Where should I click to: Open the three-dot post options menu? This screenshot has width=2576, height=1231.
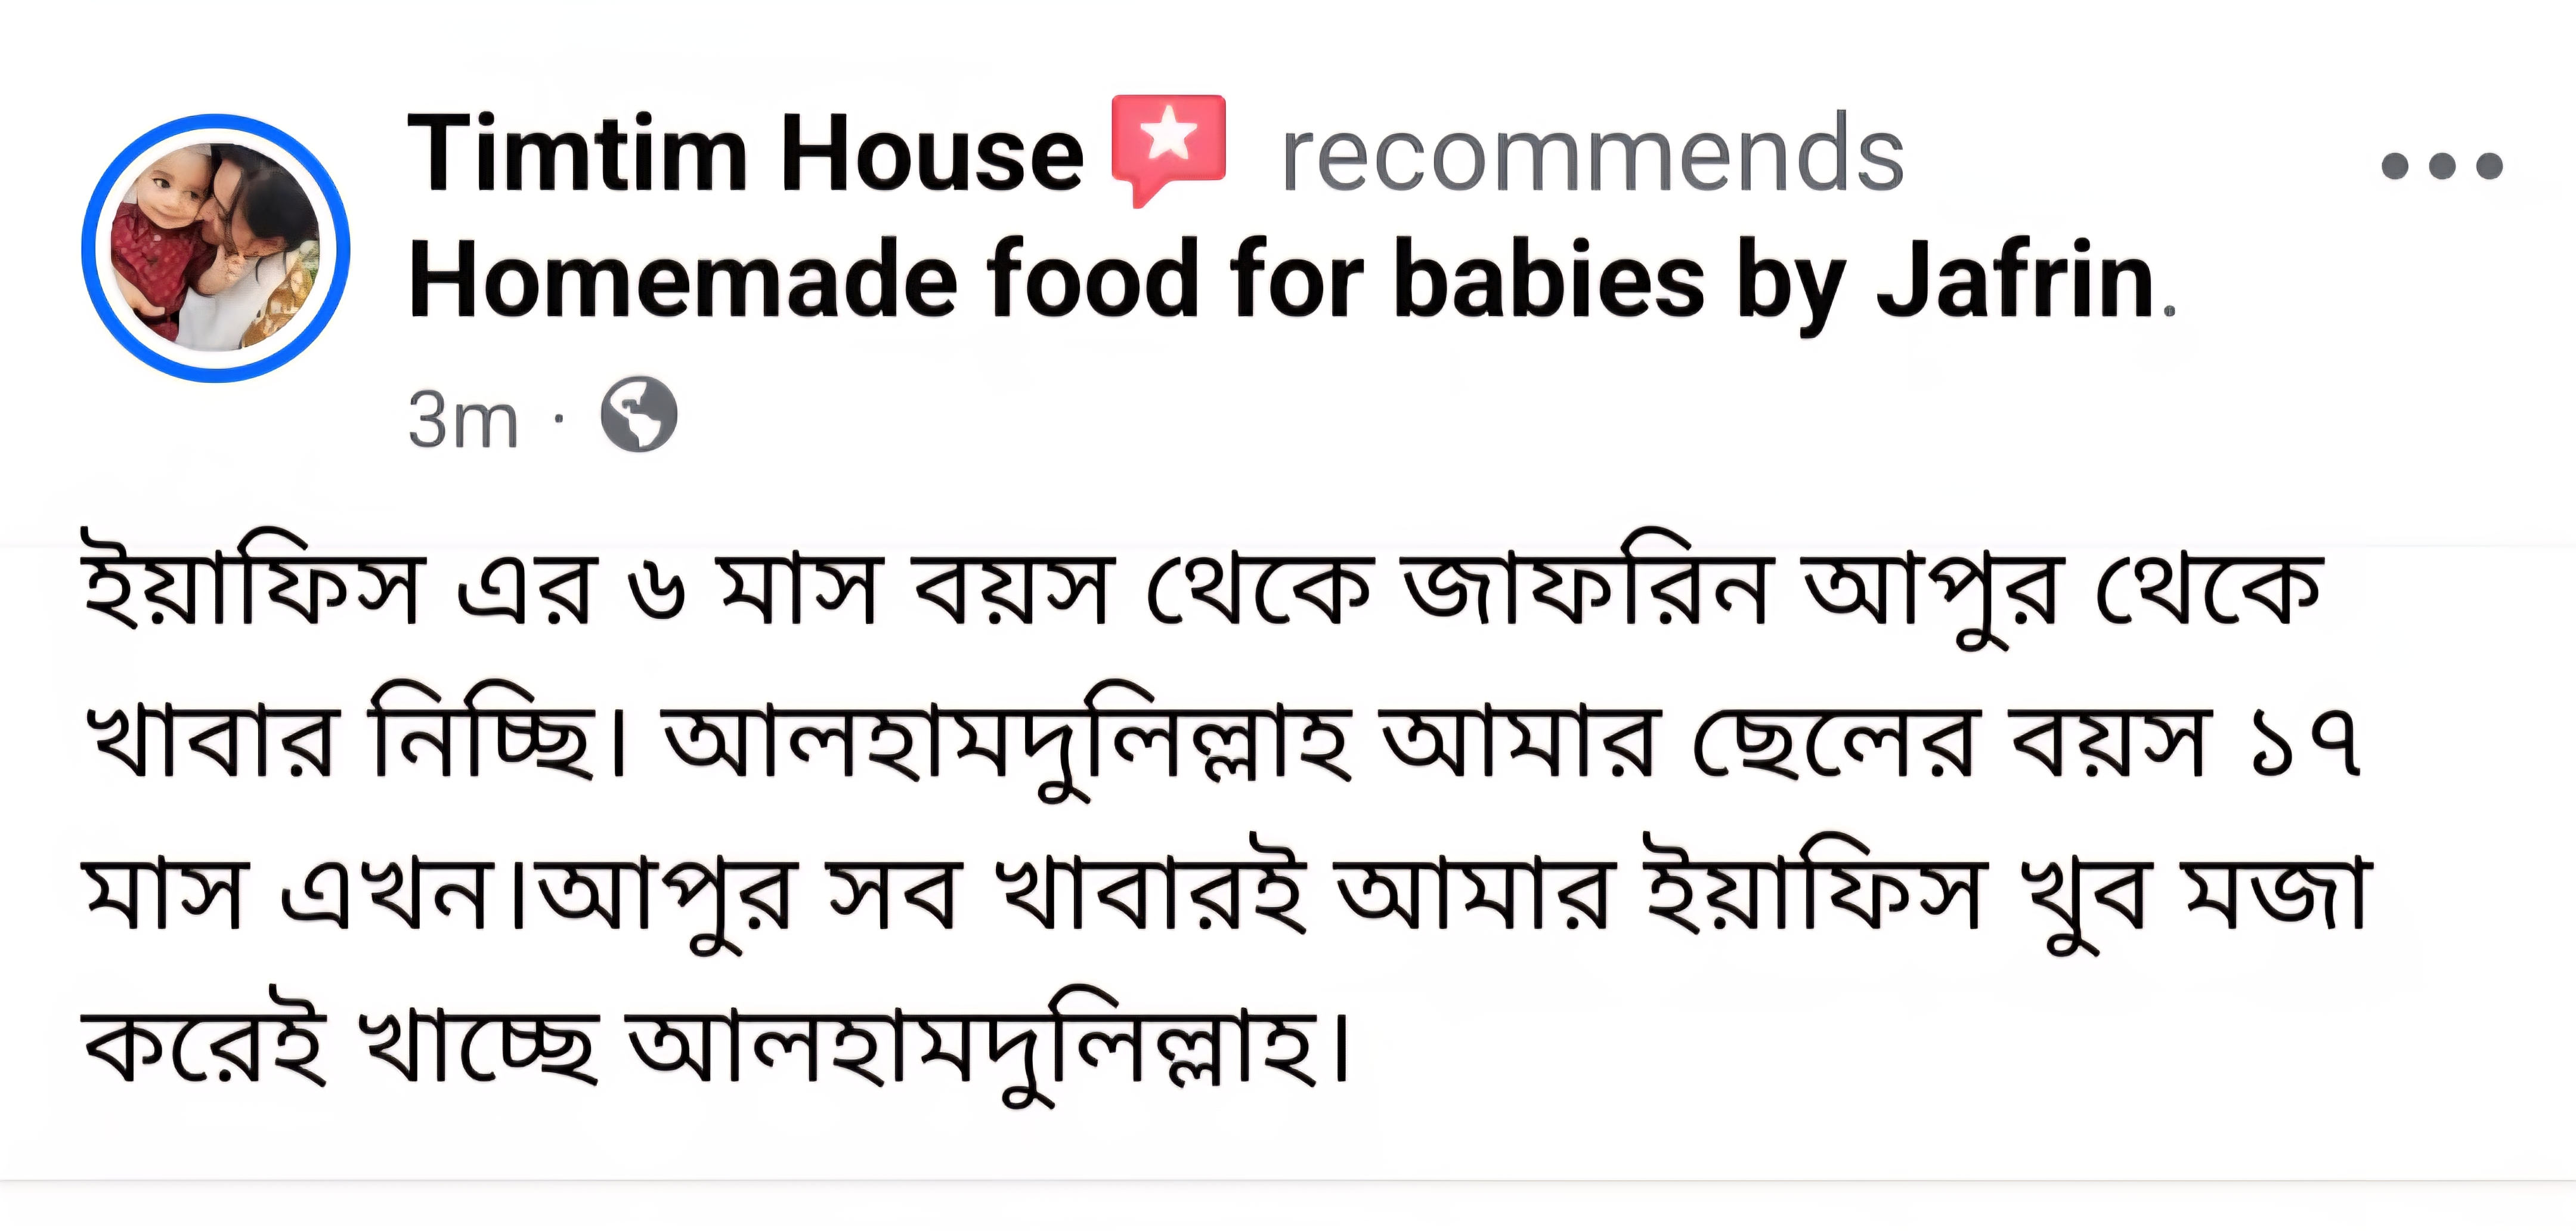pyautogui.click(x=2441, y=165)
